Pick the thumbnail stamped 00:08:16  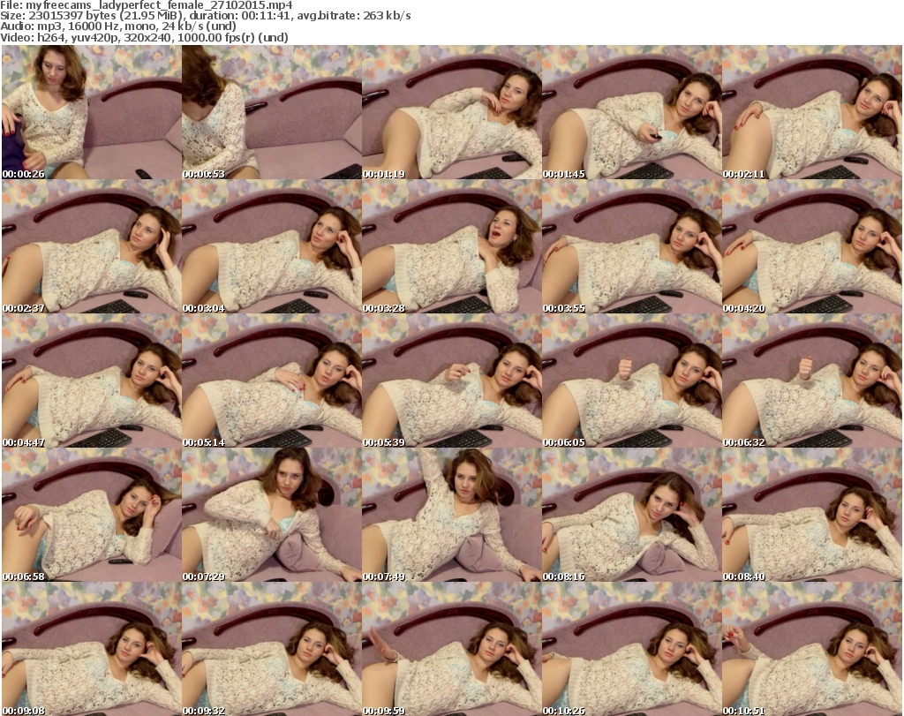(632, 515)
